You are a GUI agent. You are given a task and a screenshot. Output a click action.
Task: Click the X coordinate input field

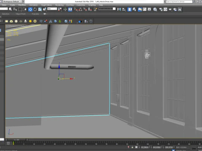click(x=144, y=147)
